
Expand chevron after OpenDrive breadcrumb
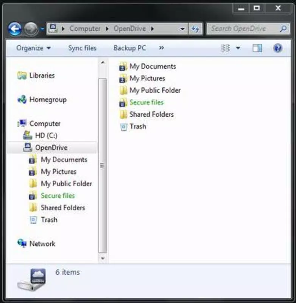(152, 29)
